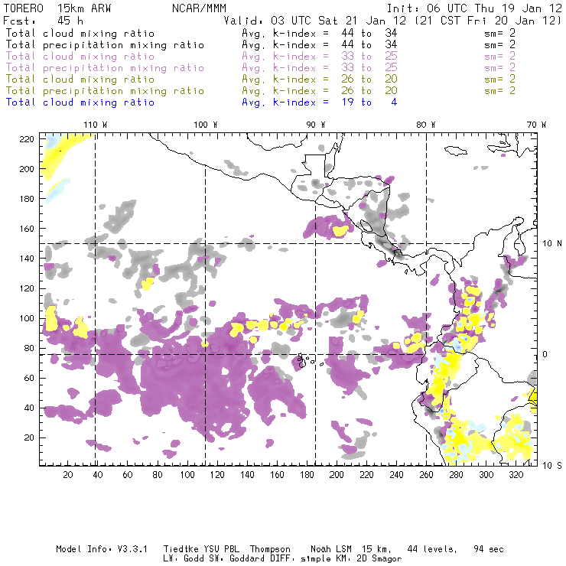The width and height of the screenshot is (566, 566).
Task: Select the "60" tick on the vertical axis
Action: point(29,379)
